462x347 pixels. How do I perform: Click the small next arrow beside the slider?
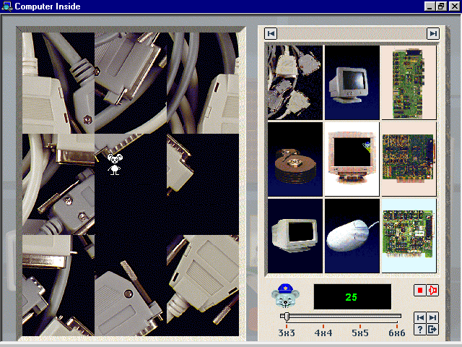(x=432, y=317)
